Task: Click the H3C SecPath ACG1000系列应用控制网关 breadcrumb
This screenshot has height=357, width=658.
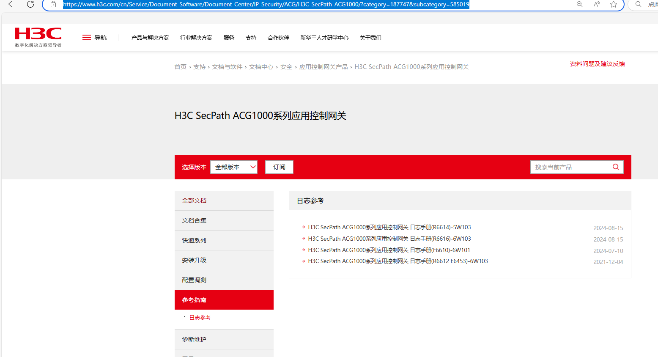Action: click(x=412, y=67)
